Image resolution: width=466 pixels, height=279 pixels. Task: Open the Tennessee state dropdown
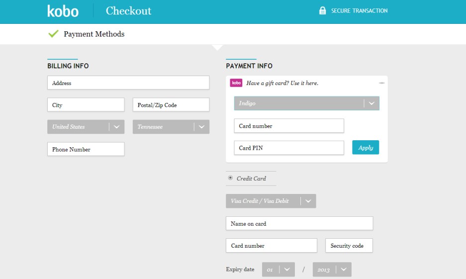click(x=171, y=127)
